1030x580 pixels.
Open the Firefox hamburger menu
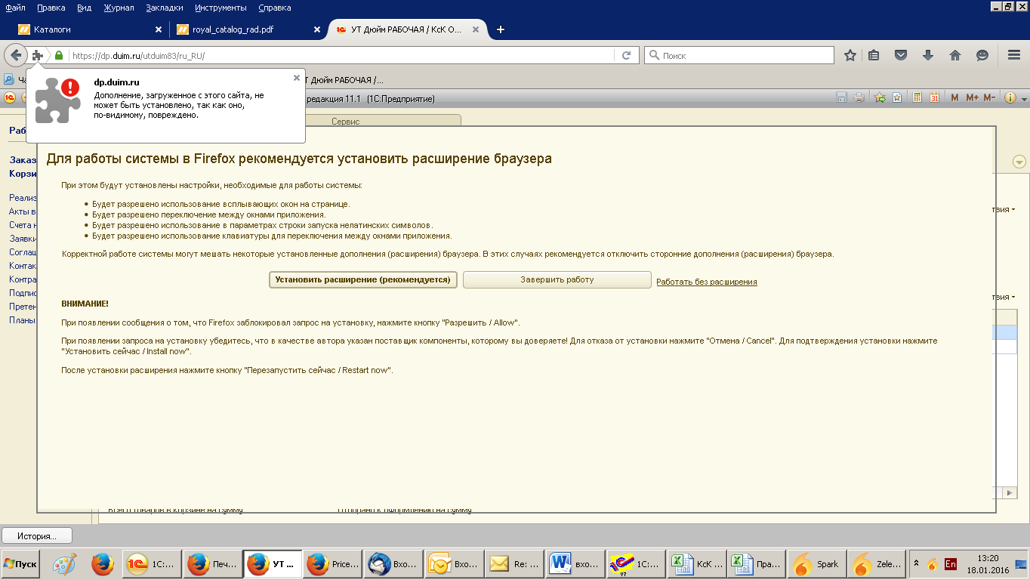coord(1014,55)
